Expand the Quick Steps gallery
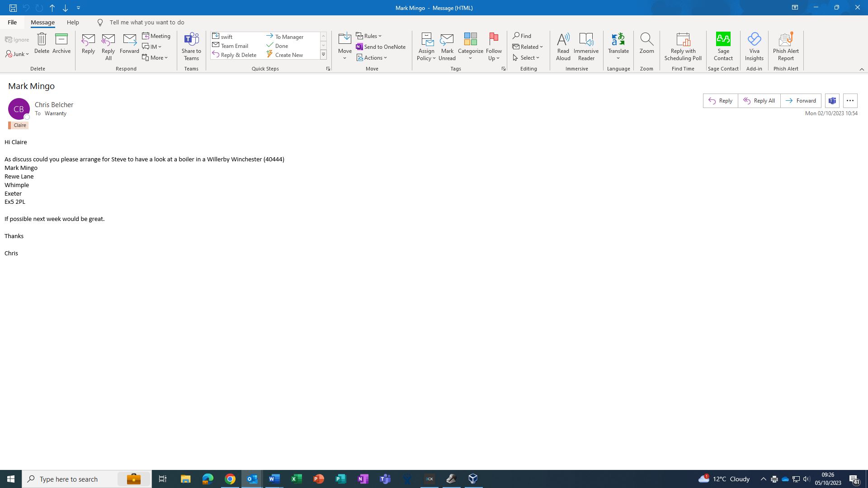Image resolution: width=868 pixels, height=488 pixels. 323,55
